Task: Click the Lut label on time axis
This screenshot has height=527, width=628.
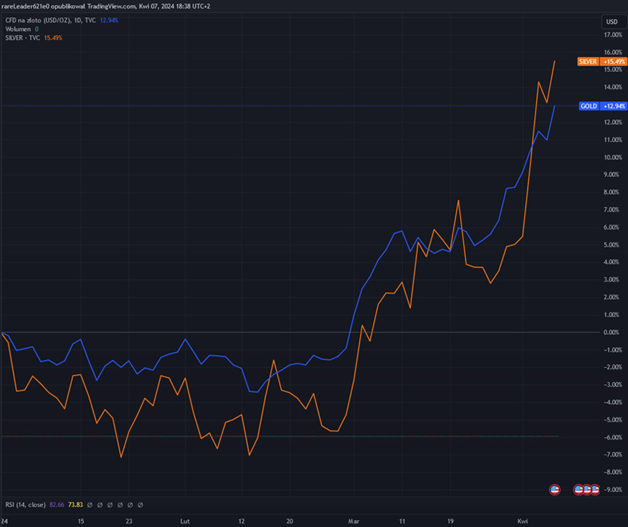Action: point(185,521)
